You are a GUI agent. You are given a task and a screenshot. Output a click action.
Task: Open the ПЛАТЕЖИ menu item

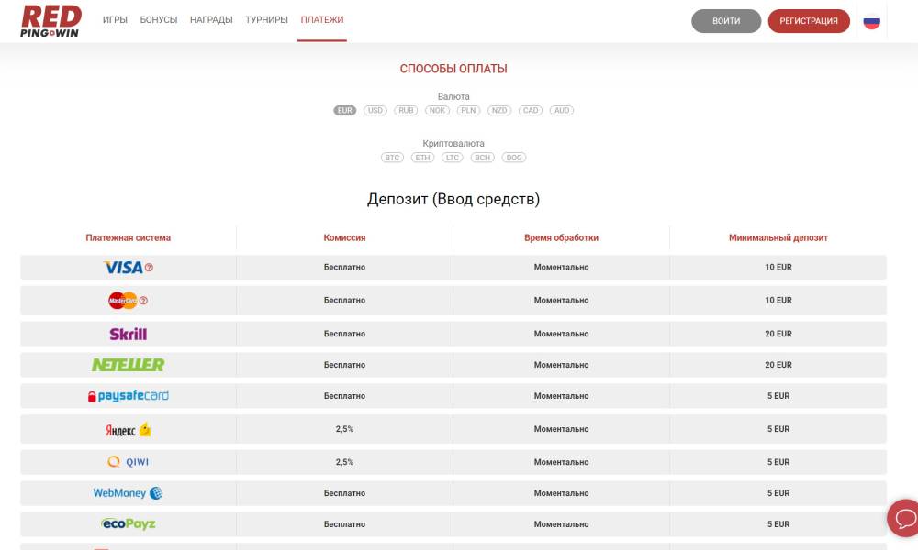[x=322, y=20]
